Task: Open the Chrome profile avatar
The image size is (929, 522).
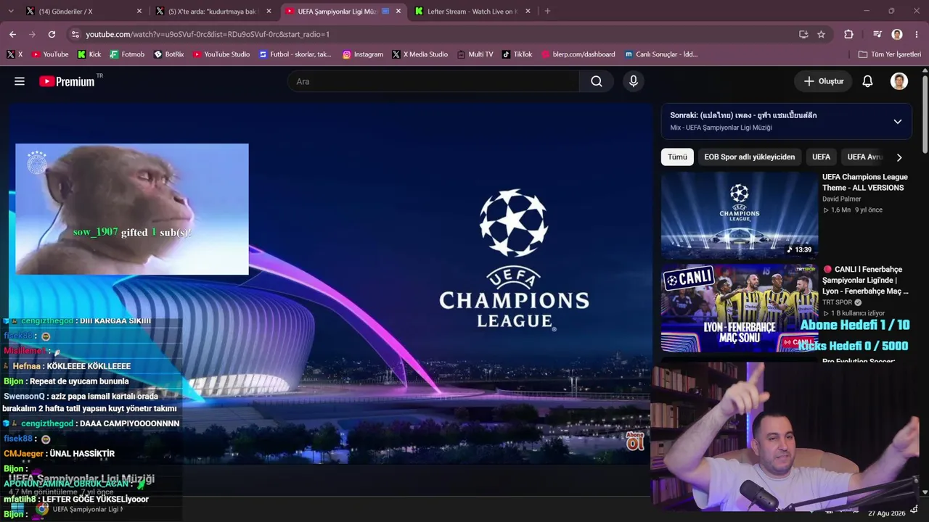Action: [897, 34]
